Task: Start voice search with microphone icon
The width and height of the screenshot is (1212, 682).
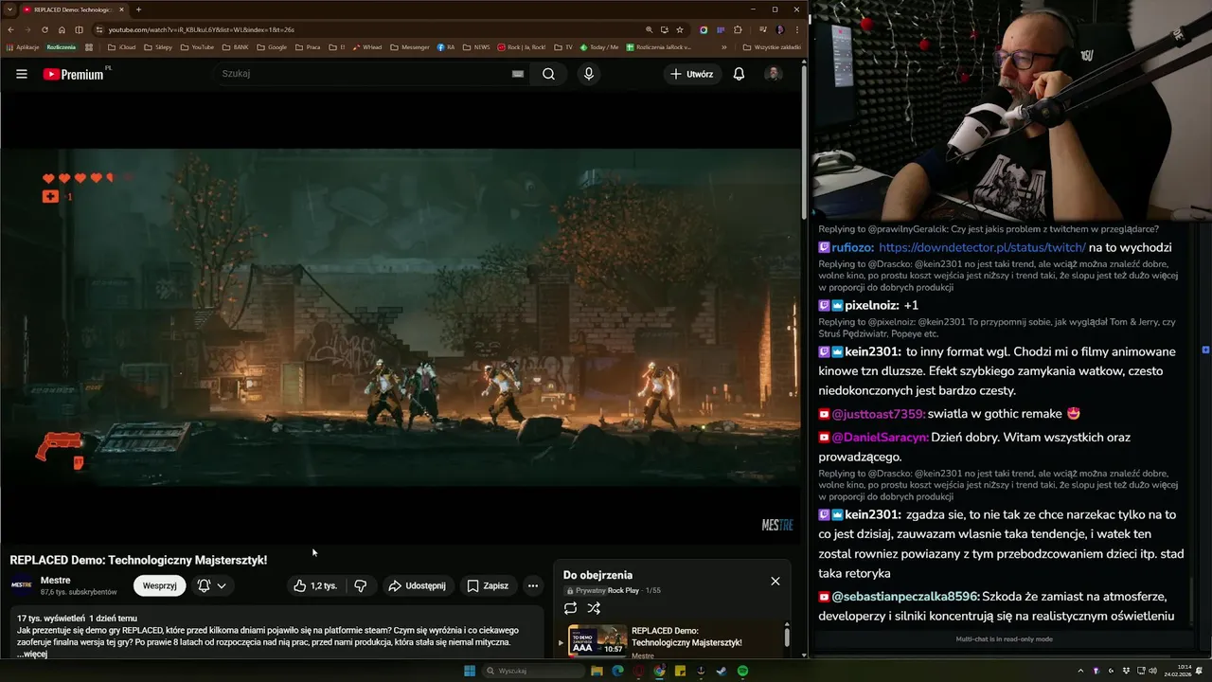Action: 589,74
